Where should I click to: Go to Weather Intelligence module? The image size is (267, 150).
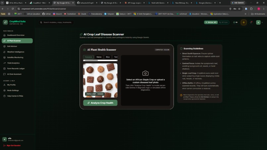(16, 52)
